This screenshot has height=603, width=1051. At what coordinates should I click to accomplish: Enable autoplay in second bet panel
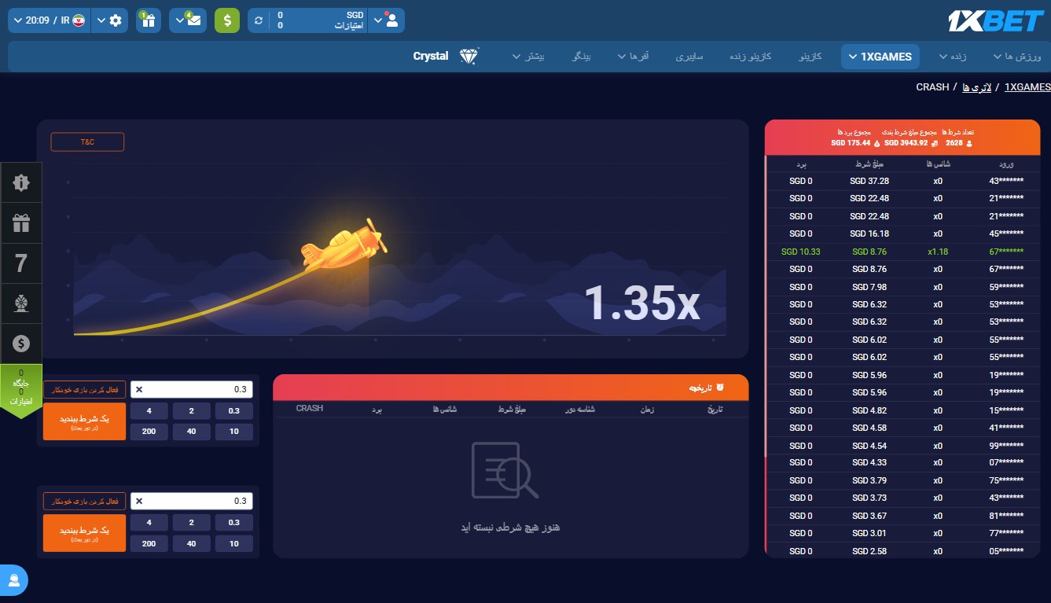click(84, 501)
